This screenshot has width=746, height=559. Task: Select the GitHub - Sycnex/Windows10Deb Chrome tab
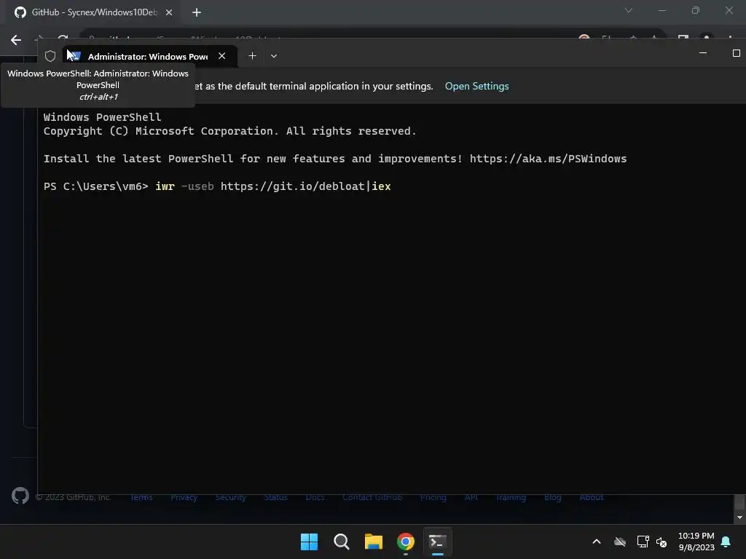93,12
